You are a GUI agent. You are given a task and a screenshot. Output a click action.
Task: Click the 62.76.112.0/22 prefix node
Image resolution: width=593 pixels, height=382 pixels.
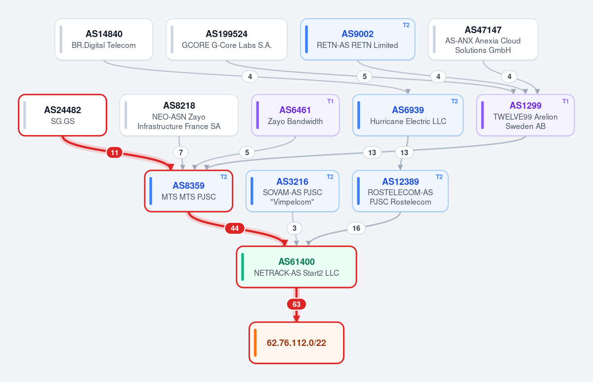tap(296, 342)
